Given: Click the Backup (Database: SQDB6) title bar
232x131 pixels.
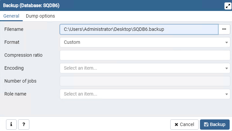Looking at the screenshot, I should pos(112,5).
